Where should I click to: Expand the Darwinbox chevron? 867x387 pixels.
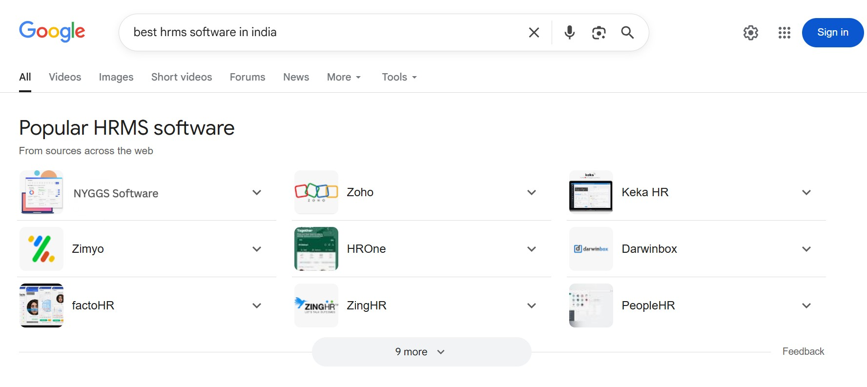pyautogui.click(x=806, y=249)
